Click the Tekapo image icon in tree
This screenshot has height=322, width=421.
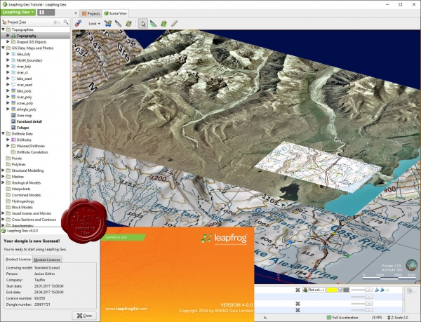13,128
